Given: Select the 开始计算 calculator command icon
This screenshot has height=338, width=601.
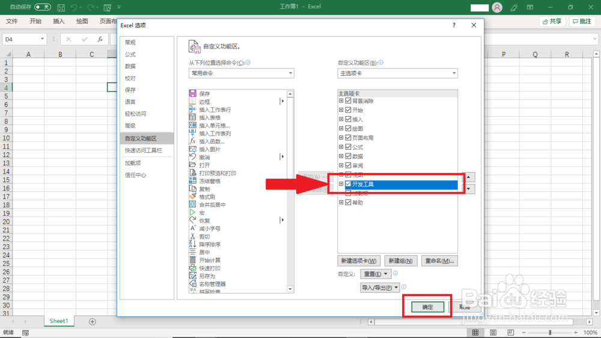Looking at the screenshot, I should click(x=192, y=260).
